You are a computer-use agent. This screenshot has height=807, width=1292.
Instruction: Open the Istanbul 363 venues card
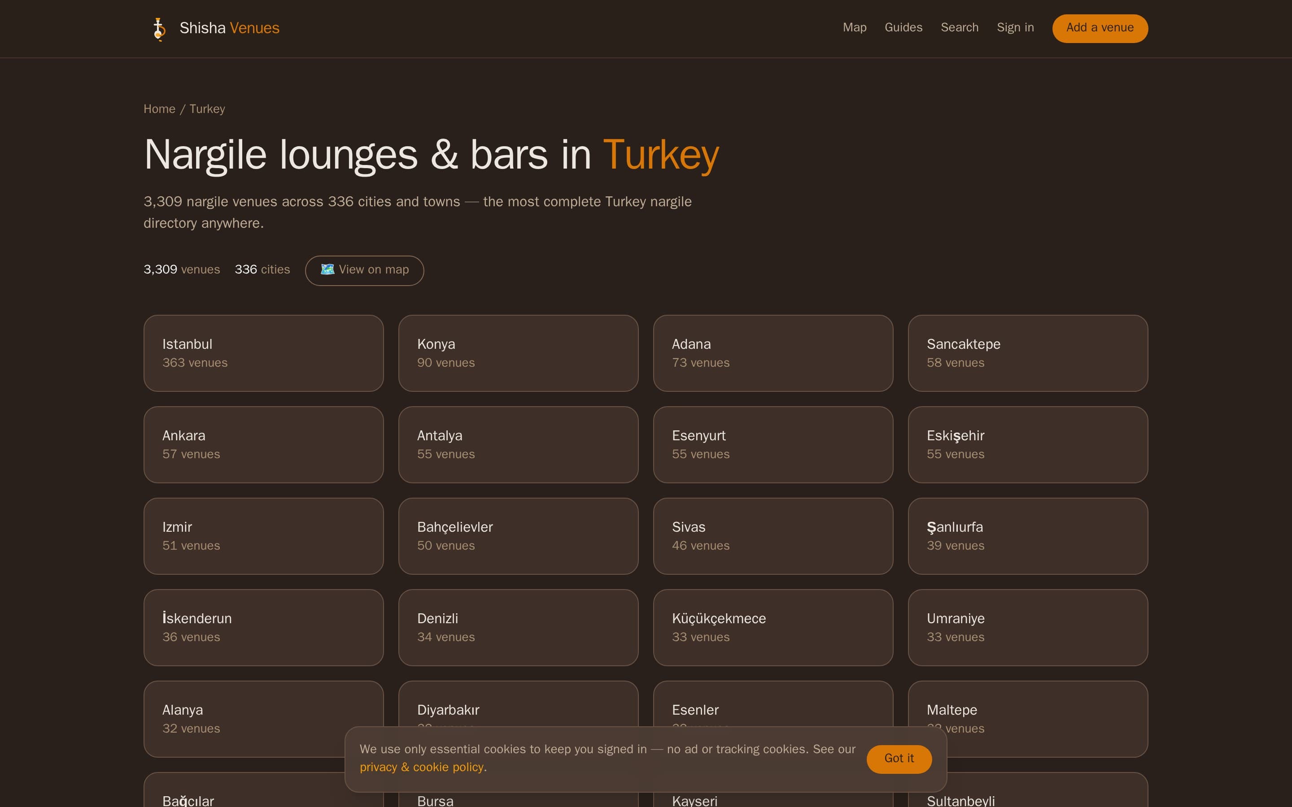(x=264, y=353)
